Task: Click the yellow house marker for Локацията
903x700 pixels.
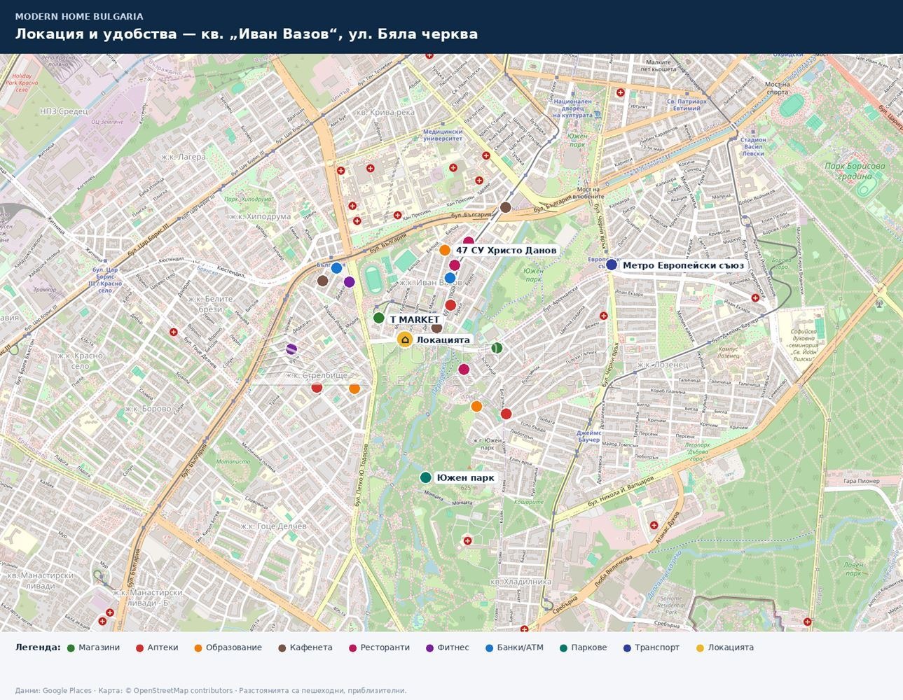Action: point(405,339)
